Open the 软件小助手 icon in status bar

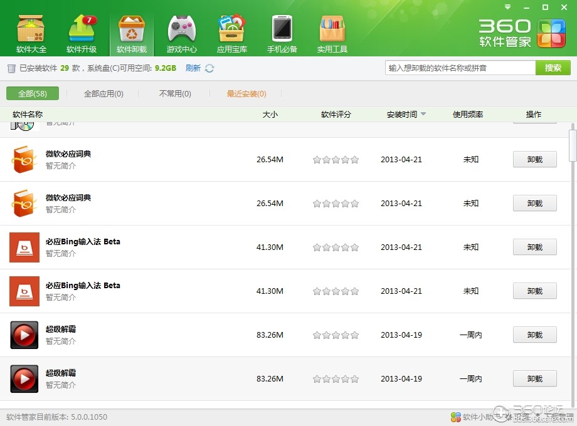coord(456,417)
